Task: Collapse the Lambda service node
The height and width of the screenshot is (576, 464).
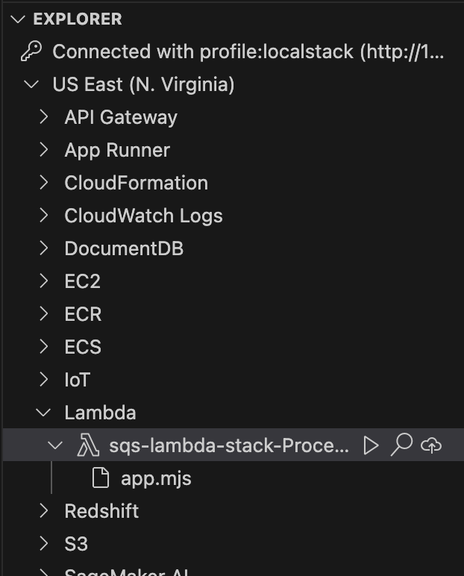Action: pyautogui.click(x=44, y=413)
